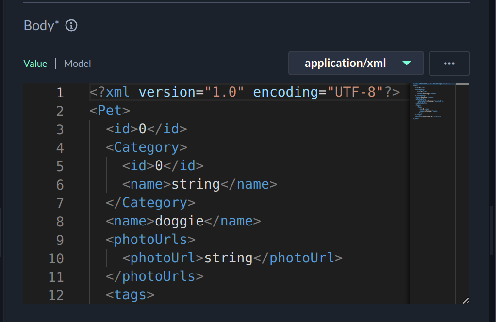Image resolution: width=496 pixels, height=322 pixels.
Task: Click the Category id value on line 5
Action: pos(159,166)
